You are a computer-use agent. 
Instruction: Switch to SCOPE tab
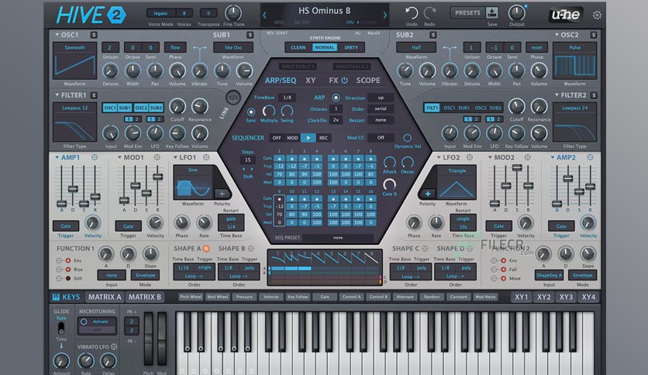368,80
